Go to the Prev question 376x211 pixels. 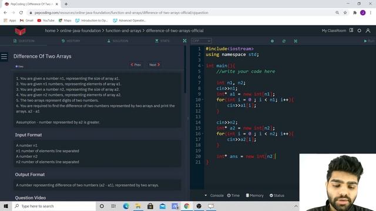point(136,64)
